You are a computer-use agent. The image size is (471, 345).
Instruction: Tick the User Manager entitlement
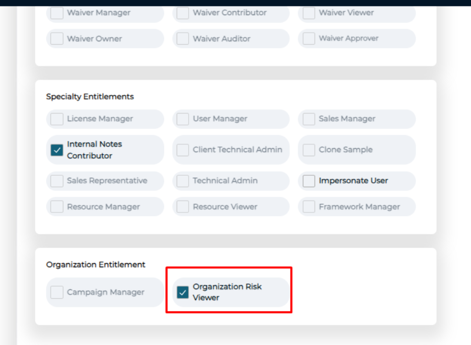pos(183,119)
